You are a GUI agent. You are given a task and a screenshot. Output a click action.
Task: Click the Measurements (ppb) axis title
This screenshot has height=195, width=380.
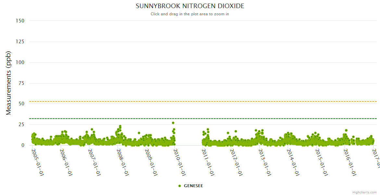pyautogui.click(x=9, y=83)
